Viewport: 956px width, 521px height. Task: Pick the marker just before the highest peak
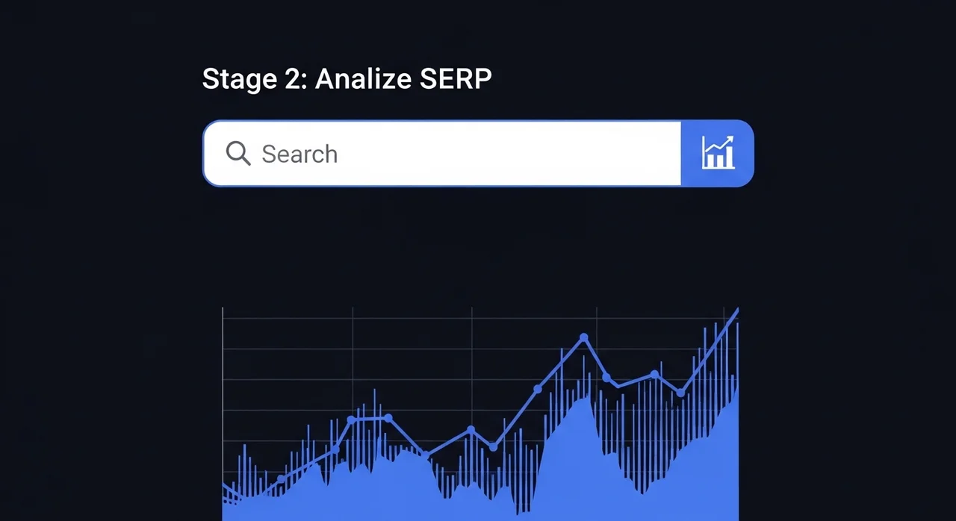click(x=537, y=389)
